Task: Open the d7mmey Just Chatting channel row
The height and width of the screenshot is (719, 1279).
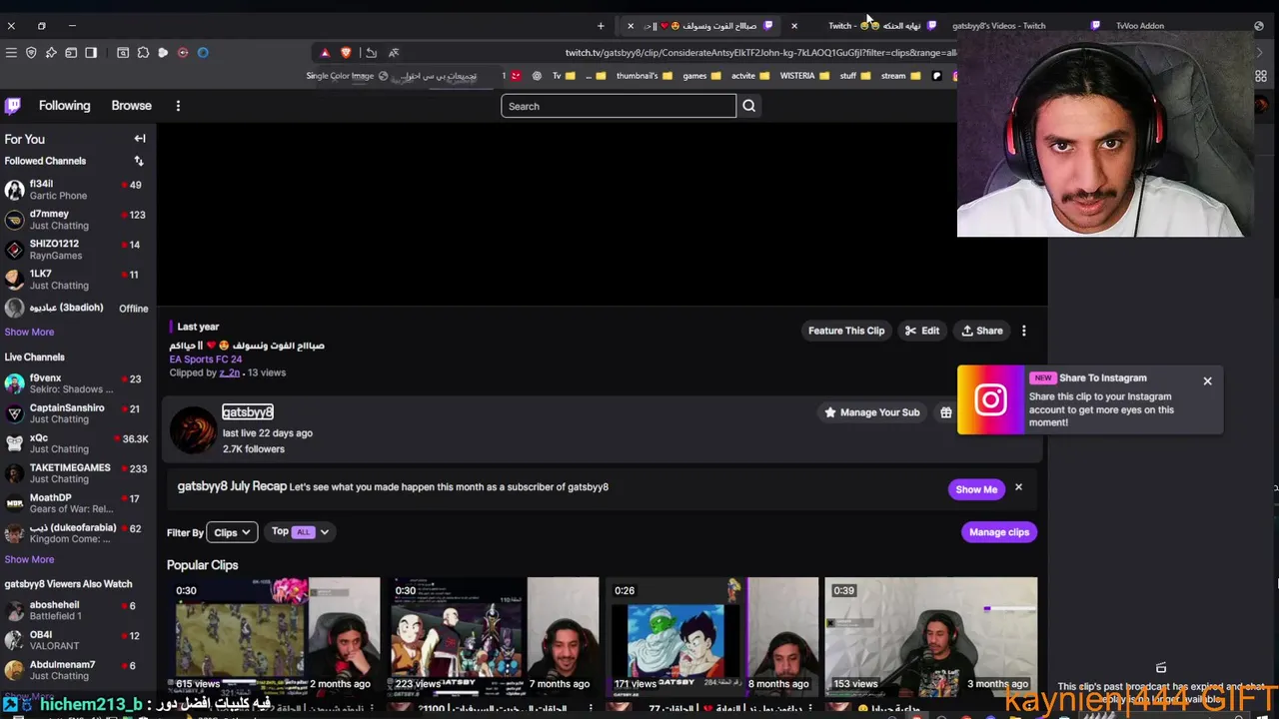Action: [x=77, y=220]
